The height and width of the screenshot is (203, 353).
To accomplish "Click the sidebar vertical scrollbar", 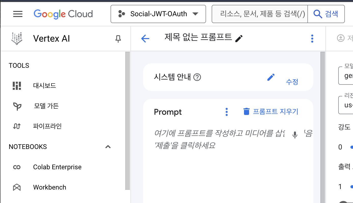I will [x=128, y=121].
